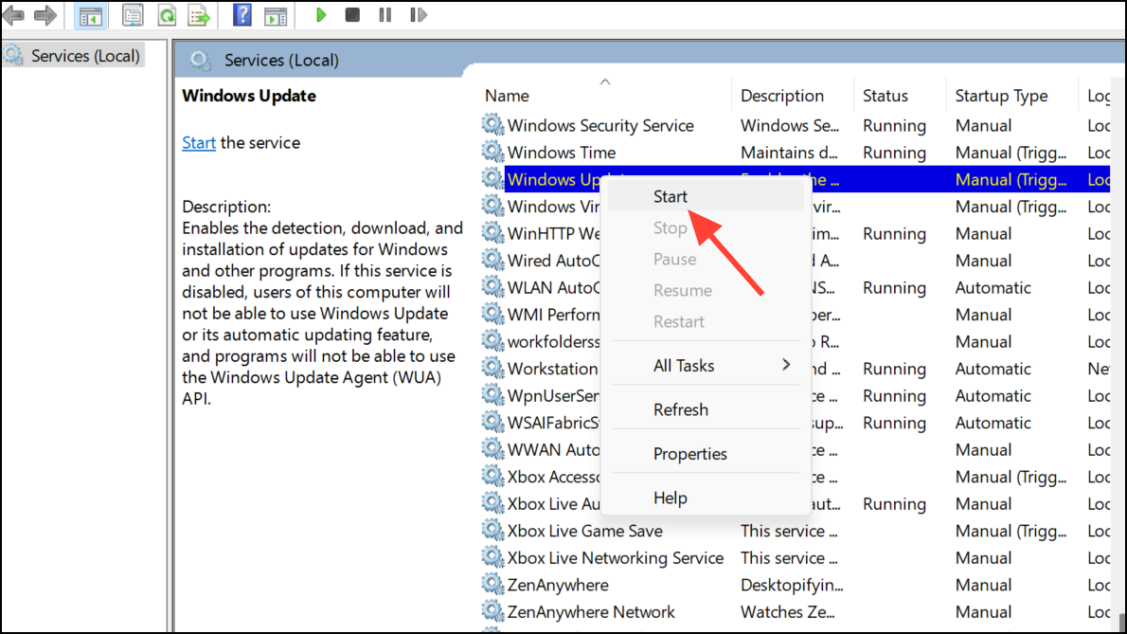Select the Xbox Live Networking Service row
1127x634 pixels.
point(796,558)
